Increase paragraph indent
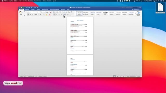The height and width of the screenshot is (93, 166). (x=66, y=12)
